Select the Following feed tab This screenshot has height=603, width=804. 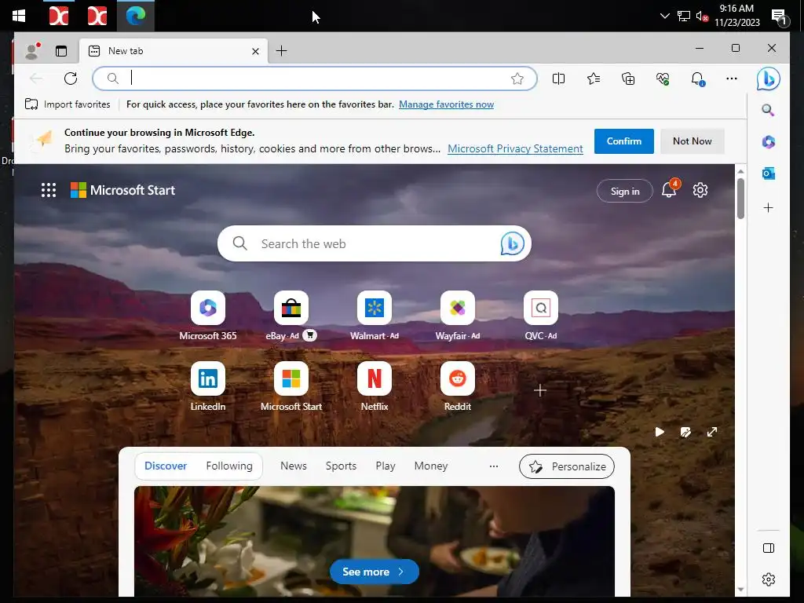pyautogui.click(x=229, y=466)
